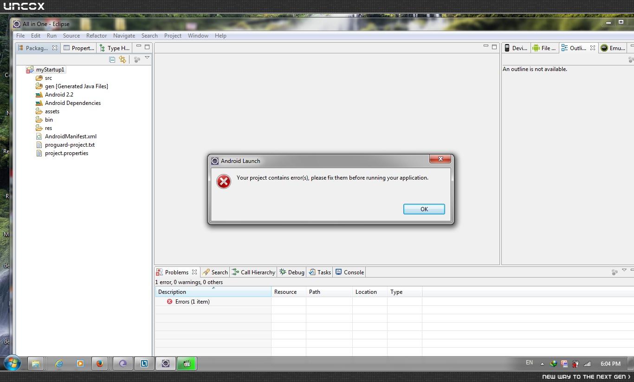Switch to the Call Hierarchy tab
The height and width of the screenshot is (382, 634).
[253, 272]
